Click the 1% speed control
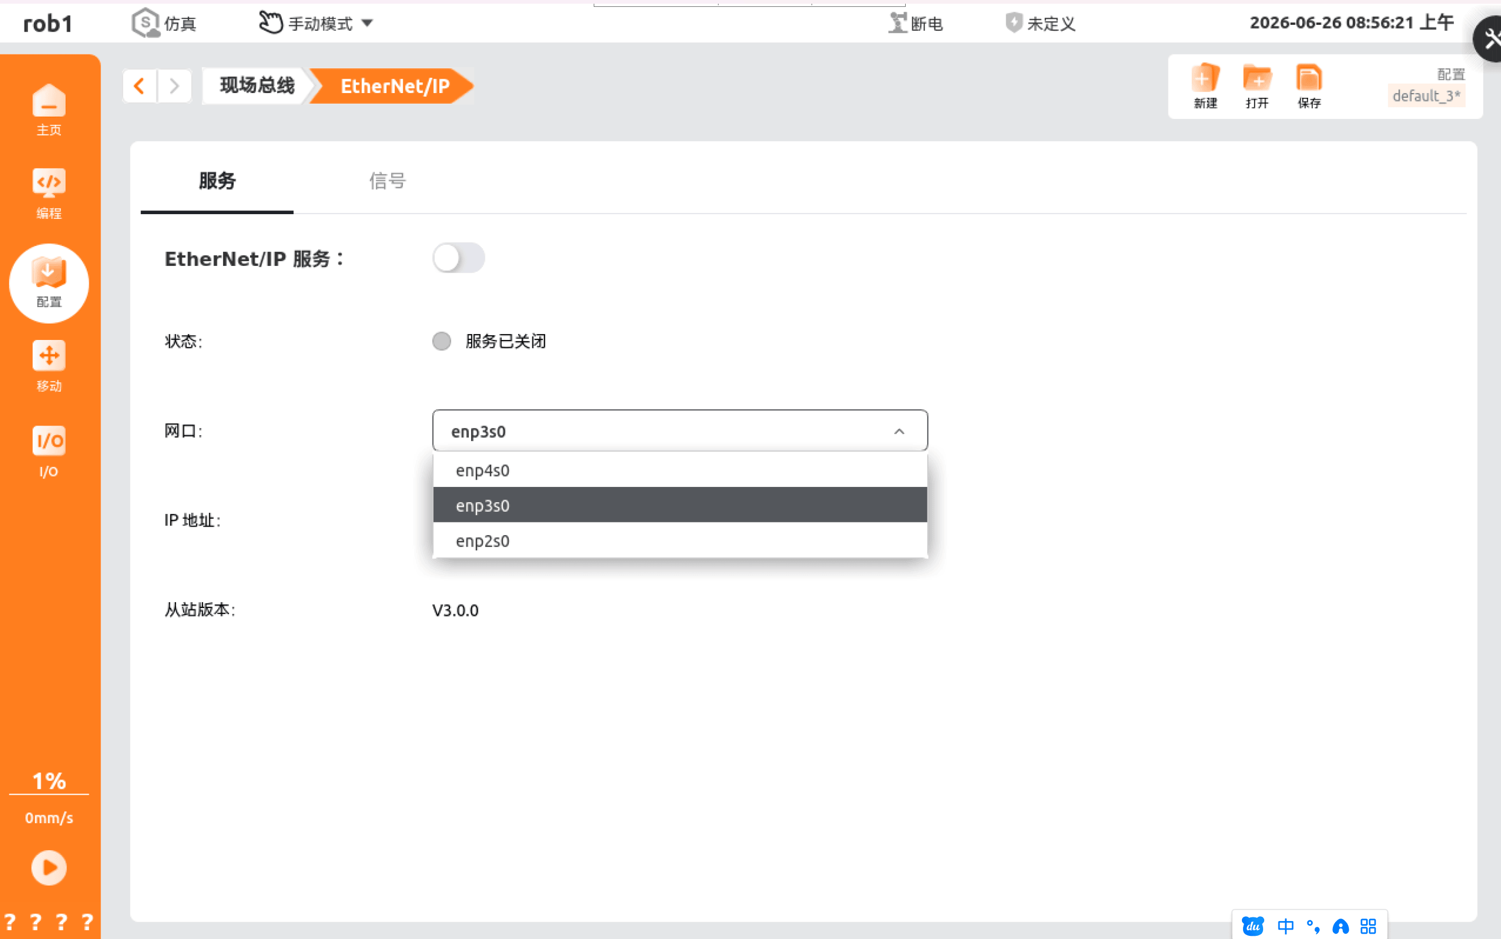 (49, 781)
